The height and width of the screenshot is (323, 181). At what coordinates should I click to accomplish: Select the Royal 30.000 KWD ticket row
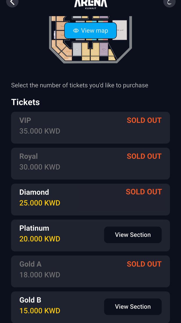90,164
